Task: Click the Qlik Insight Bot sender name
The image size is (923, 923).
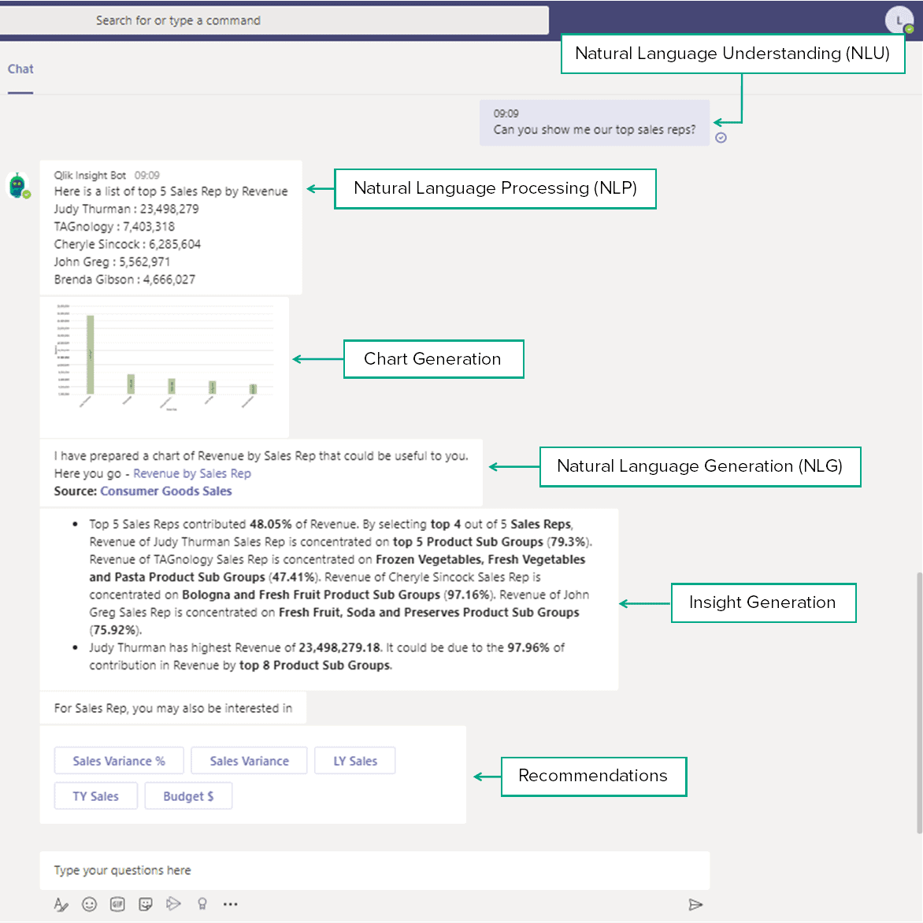Action: click(90, 175)
